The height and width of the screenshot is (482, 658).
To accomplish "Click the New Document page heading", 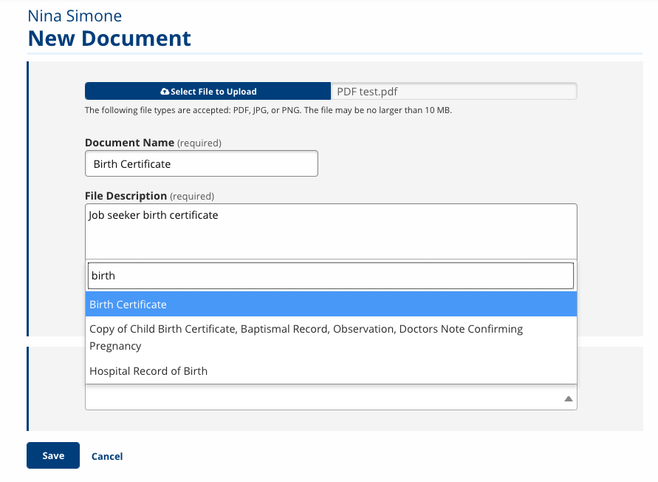I will (109, 38).
